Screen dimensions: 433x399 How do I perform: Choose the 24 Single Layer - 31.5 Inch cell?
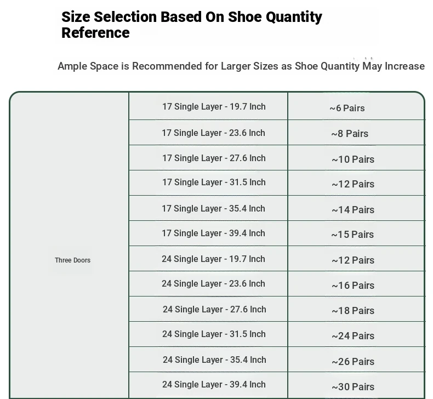click(x=208, y=334)
